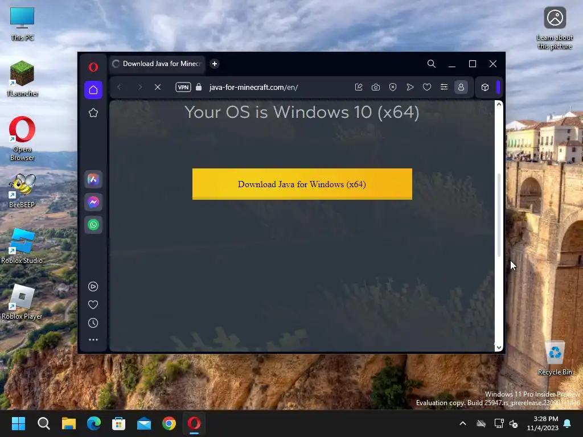The width and height of the screenshot is (583, 437).
Task: Open the Windows Start menu
Action: (x=19, y=423)
